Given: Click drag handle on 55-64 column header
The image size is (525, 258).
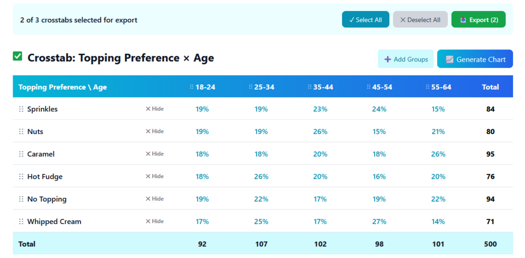Looking at the screenshot, I should [428, 87].
